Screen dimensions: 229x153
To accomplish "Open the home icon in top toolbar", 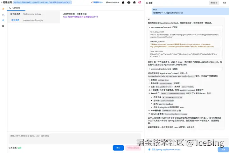I will tap(123, 2).
